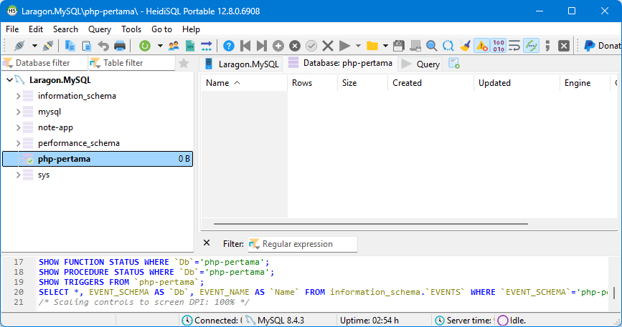This screenshot has width=622, height=327.
Task: Close the filter panel with X
Action: click(207, 243)
